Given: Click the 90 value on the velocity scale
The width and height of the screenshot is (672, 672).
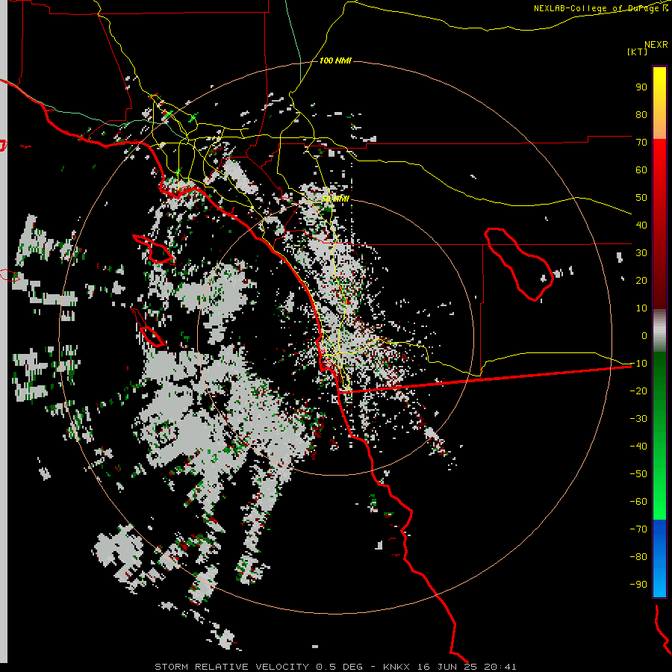Looking at the screenshot, I should (x=641, y=87).
